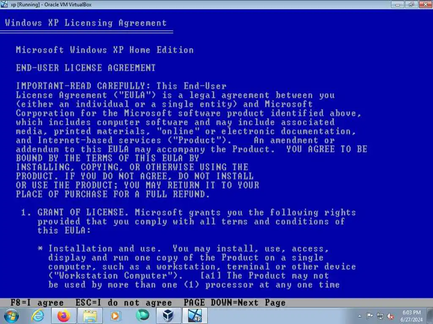The image size is (433, 324).
Task: Click the 'F8=I agree' status text
Action: point(37,302)
